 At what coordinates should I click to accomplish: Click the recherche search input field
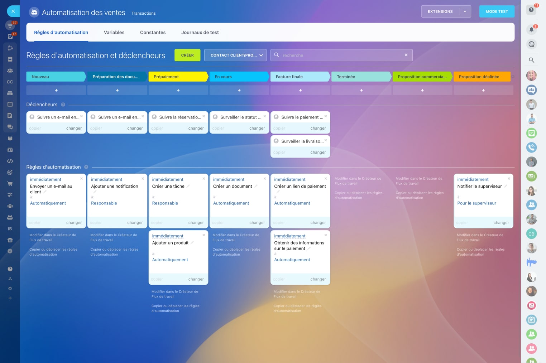(340, 55)
